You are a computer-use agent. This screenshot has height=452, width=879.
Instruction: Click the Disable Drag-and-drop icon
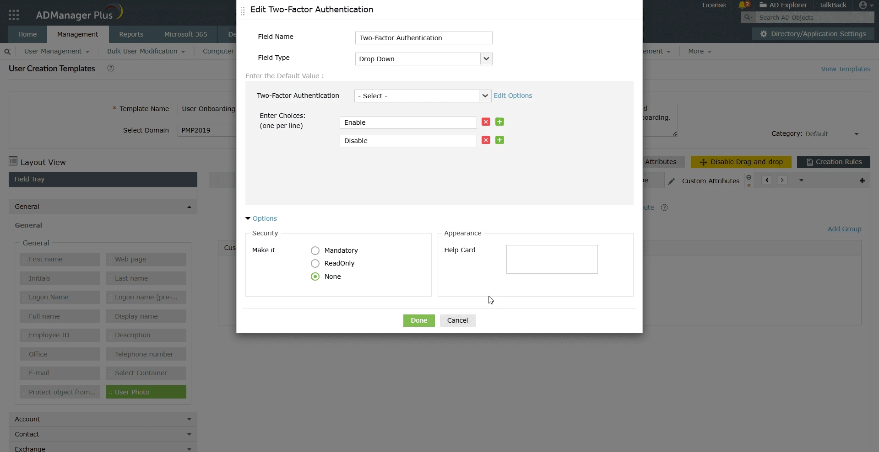click(x=741, y=162)
